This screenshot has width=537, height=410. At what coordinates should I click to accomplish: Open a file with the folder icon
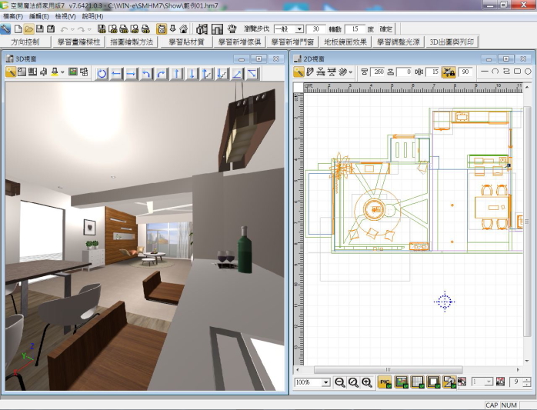pos(28,29)
